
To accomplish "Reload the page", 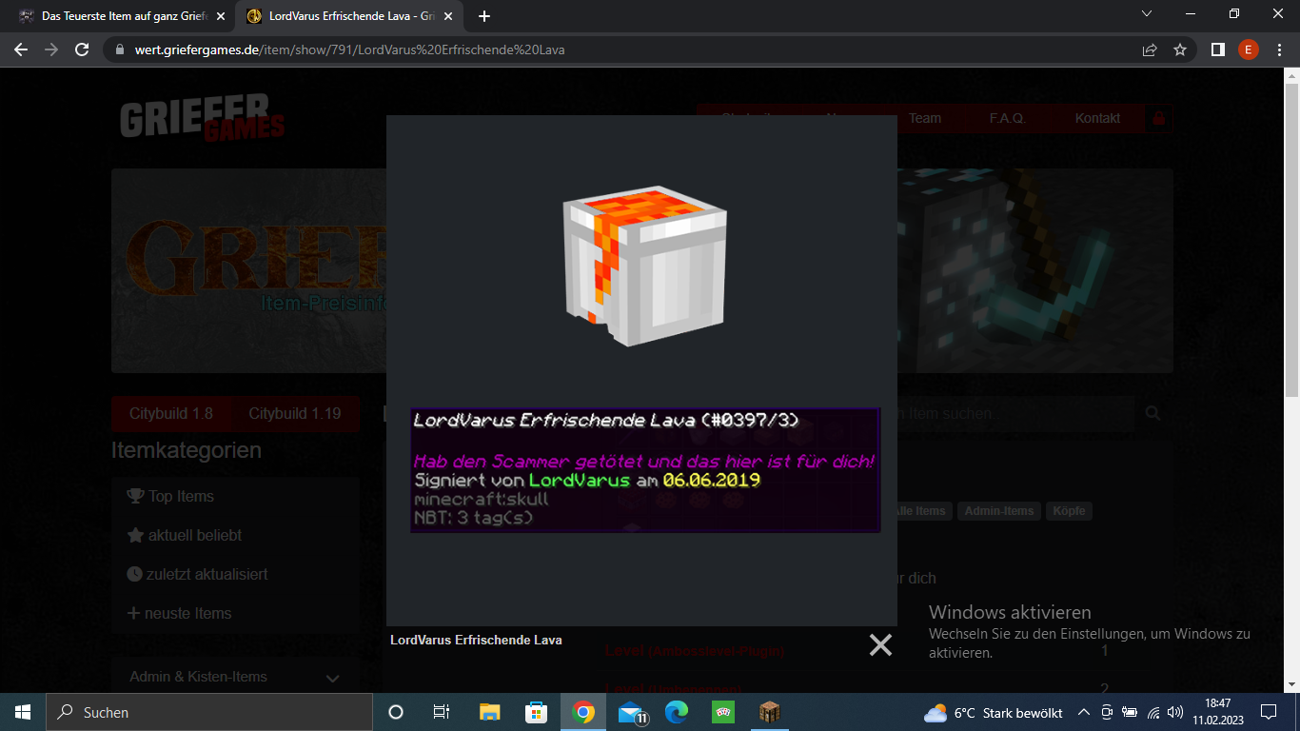I will [82, 49].
